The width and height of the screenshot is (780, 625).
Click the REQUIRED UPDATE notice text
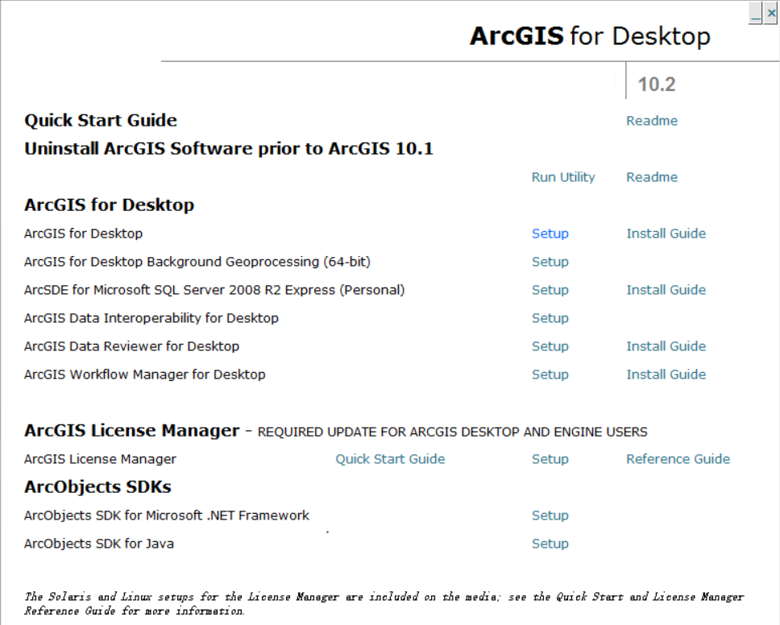point(452,432)
